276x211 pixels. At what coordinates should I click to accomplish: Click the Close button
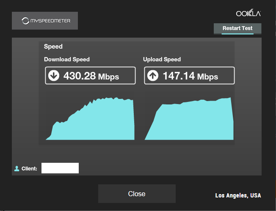point(137,194)
